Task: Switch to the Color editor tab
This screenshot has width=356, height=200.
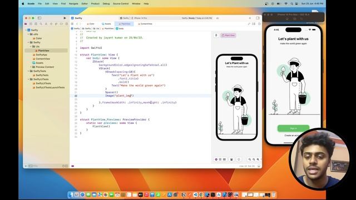Action: point(91,24)
